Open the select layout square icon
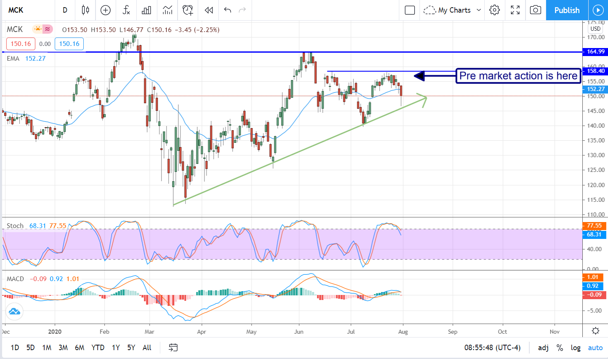The width and height of the screenshot is (608, 359). (x=410, y=10)
